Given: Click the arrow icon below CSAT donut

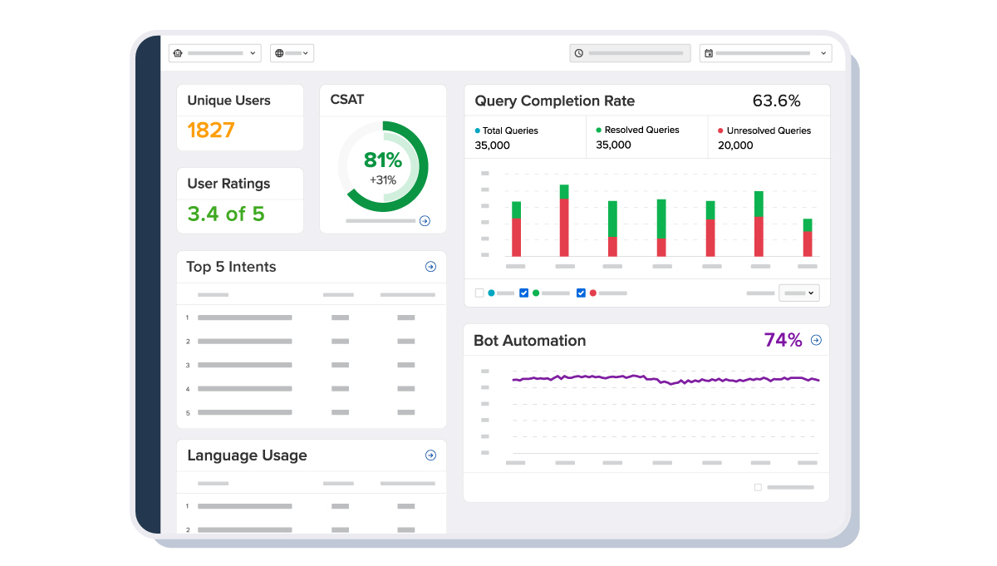Looking at the screenshot, I should pos(425,221).
